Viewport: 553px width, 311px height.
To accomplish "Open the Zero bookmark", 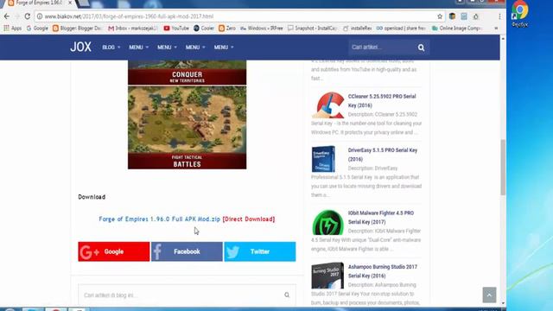I will 227,29.
